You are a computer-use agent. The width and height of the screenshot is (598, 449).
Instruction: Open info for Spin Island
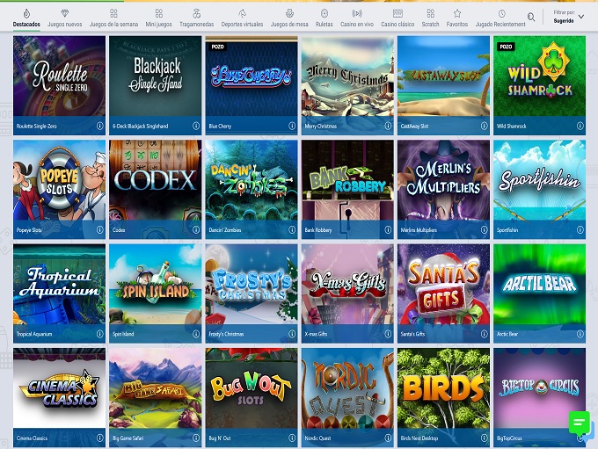(196, 334)
